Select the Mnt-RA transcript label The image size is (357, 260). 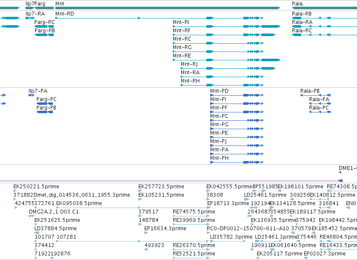[x=190, y=73]
